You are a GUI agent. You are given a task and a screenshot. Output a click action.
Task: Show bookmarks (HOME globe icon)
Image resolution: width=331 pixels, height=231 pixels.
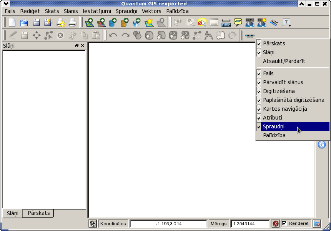(250, 22)
